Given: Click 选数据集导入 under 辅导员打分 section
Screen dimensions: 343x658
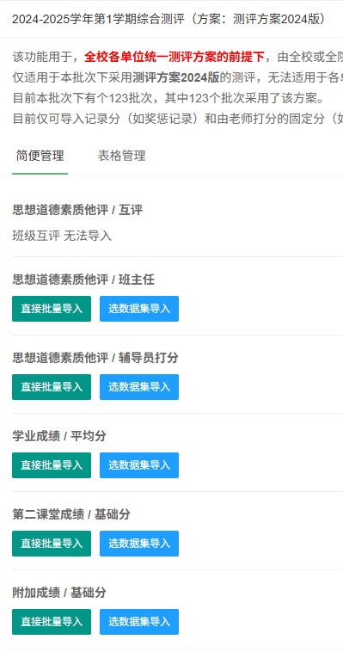Looking at the screenshot, I should (139, 387).
